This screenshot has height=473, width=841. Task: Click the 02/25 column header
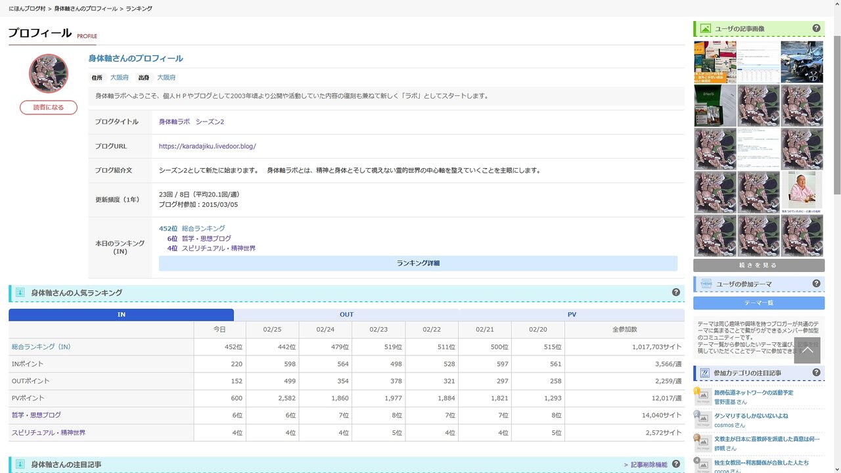coord(272,329)
